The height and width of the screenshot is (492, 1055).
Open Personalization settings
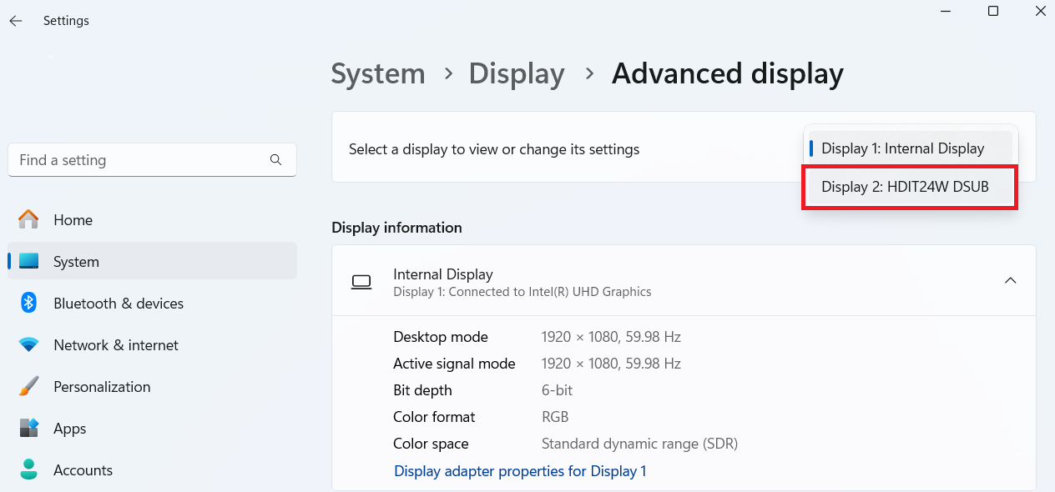coord(153,387)
